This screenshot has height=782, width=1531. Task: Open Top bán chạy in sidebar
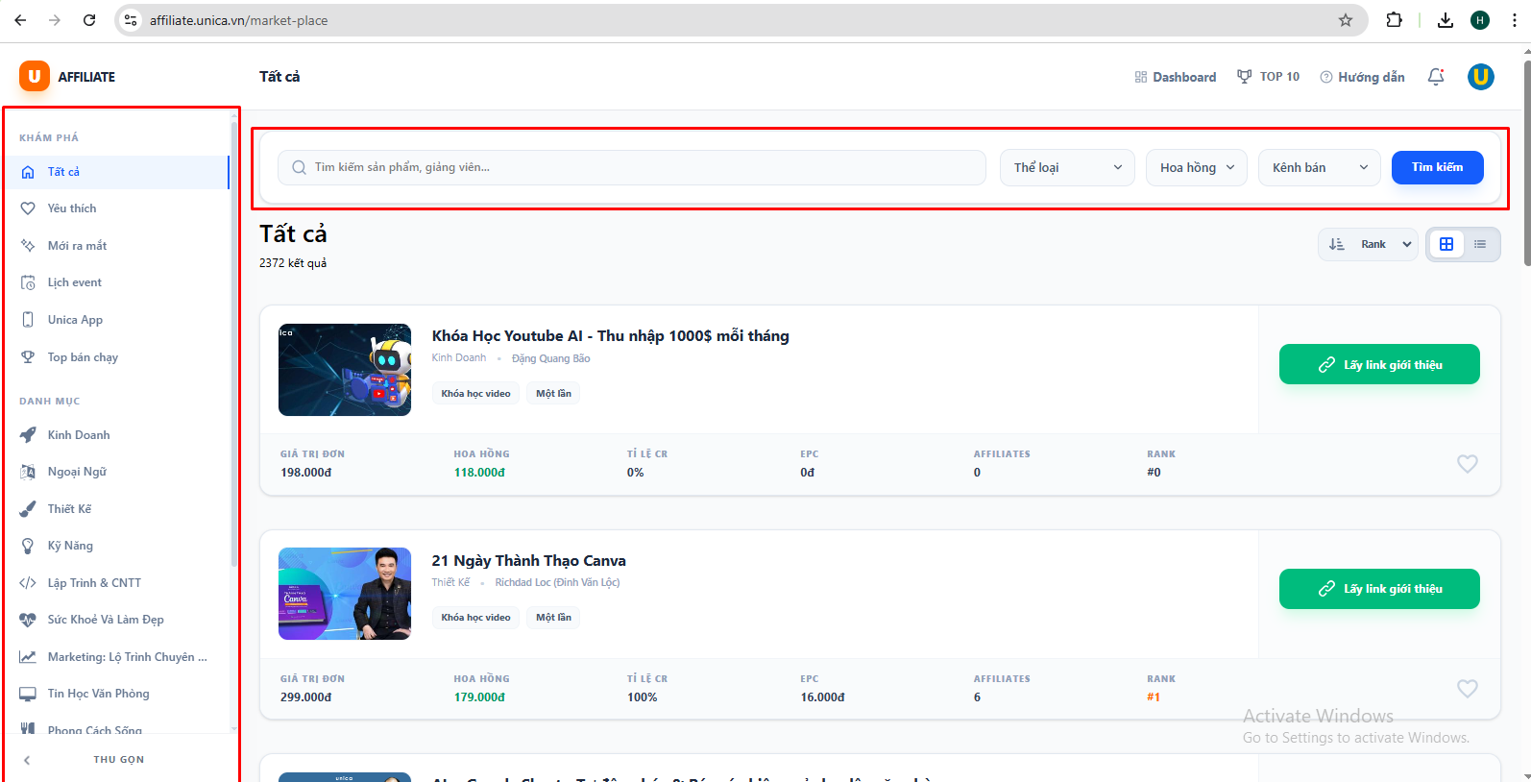83,357
